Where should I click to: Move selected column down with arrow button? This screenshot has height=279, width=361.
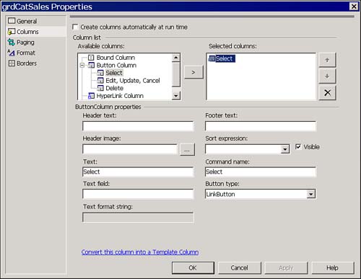(327, 76)
